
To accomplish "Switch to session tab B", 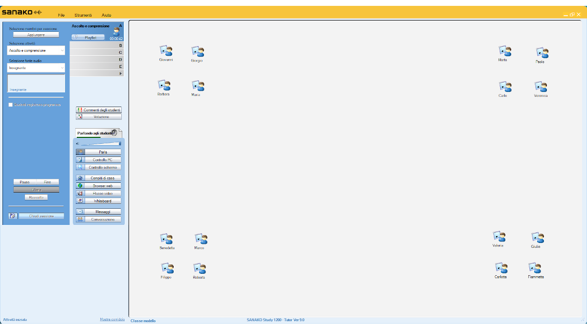I will (97, 45).
